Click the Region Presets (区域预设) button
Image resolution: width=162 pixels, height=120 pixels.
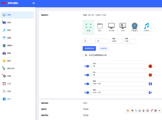coord(104,48)
